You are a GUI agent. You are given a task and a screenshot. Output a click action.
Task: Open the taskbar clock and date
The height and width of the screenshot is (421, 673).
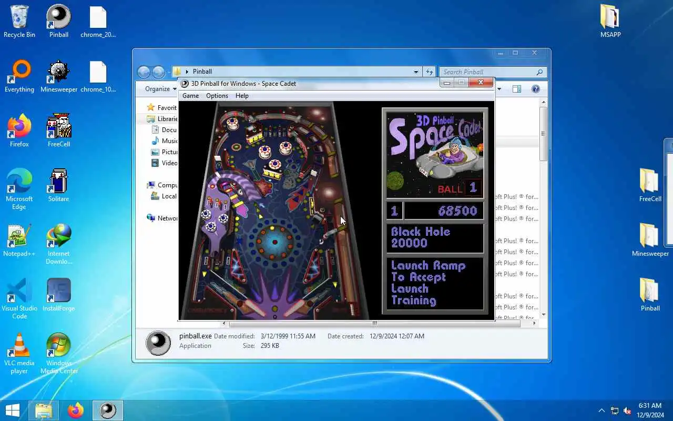pyautogui.click(x=650, y=410)
